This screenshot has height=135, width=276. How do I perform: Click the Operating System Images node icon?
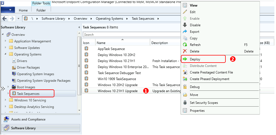(x=14, y=74)
